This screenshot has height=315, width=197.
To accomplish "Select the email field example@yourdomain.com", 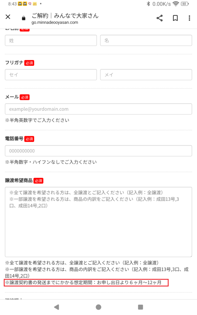I will click(x=98, y=109).
